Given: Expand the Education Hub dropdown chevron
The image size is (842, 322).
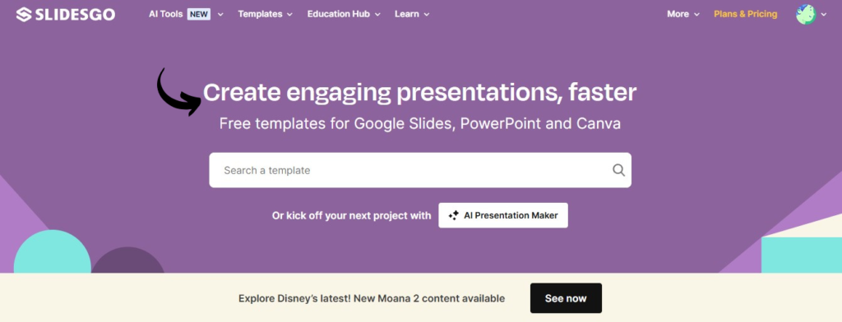Looking at the screenshot, I should point(377,15).
